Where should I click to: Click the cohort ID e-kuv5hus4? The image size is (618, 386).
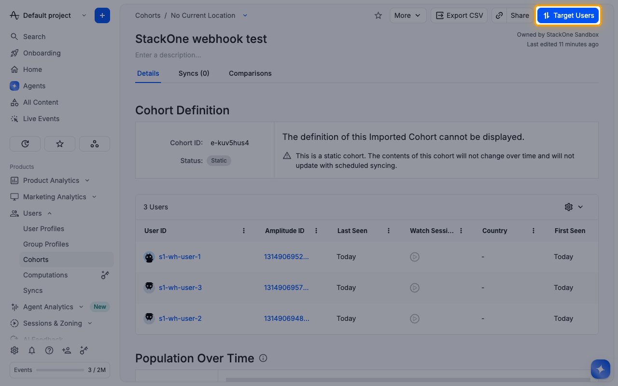[x=230, y=143]
